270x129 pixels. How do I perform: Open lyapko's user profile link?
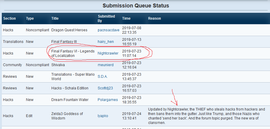(x=103, y=116)
